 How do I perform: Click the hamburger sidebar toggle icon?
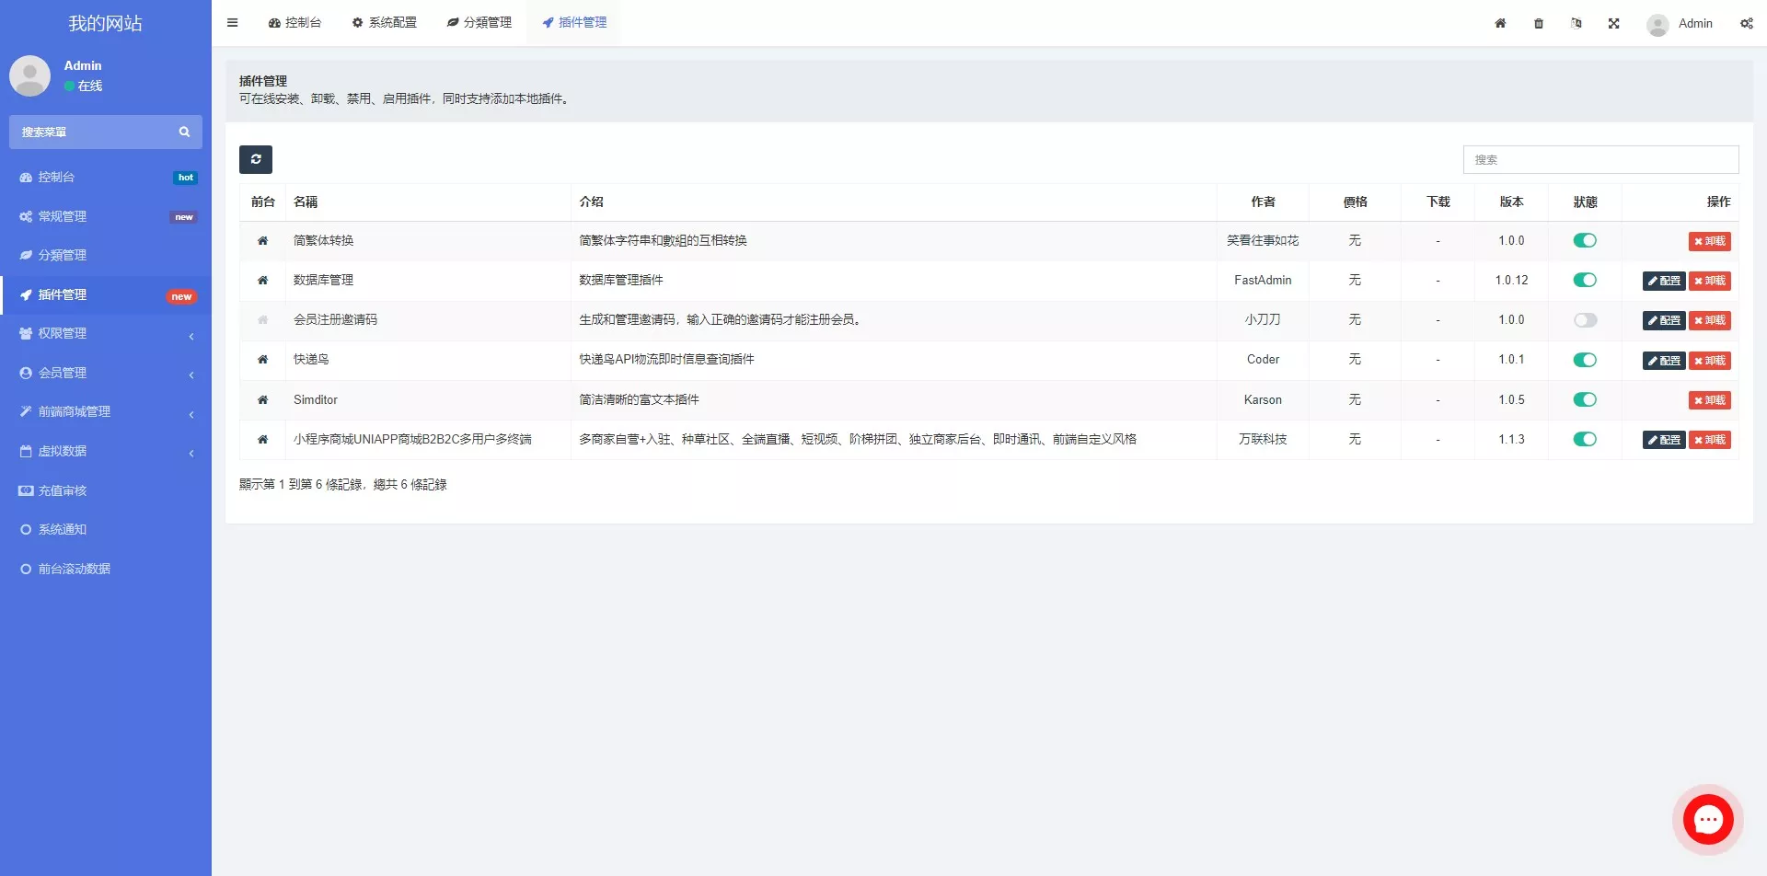pos(233,23)
